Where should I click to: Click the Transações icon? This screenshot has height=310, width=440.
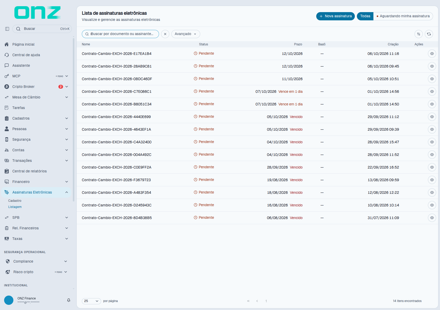pyautogui.click(x=7, y=161)
